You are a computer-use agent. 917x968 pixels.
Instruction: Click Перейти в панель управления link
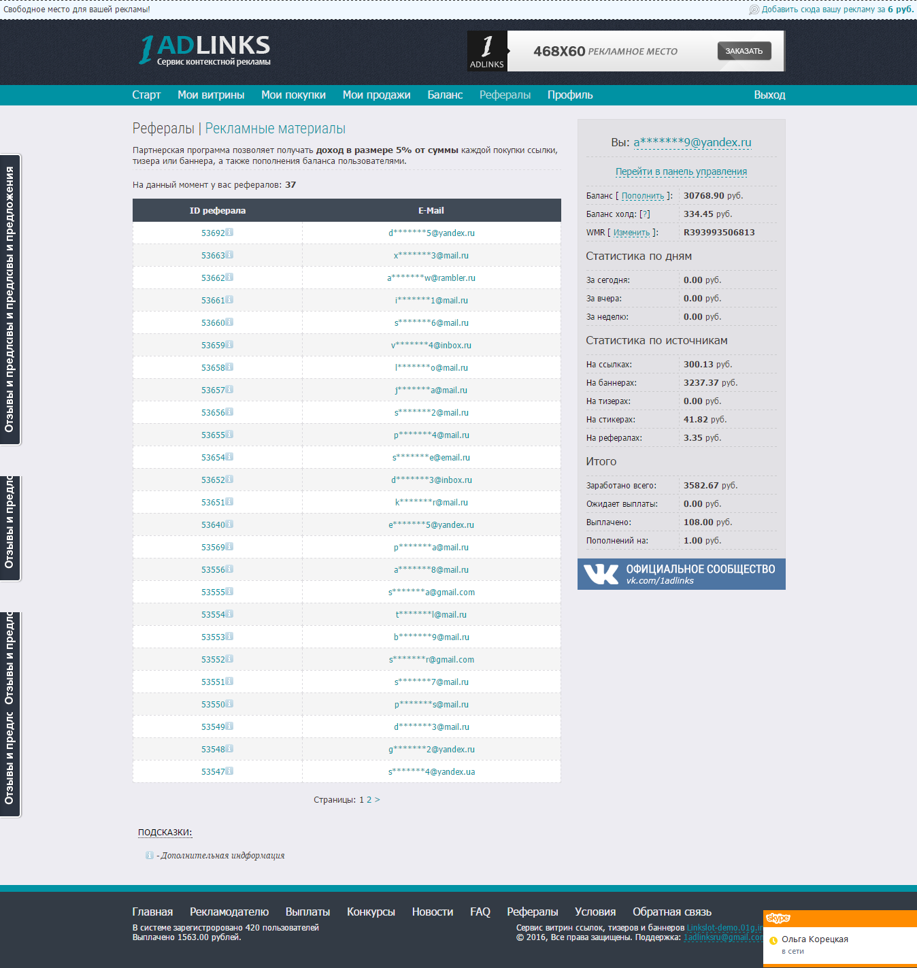click(x=681, y=172)
